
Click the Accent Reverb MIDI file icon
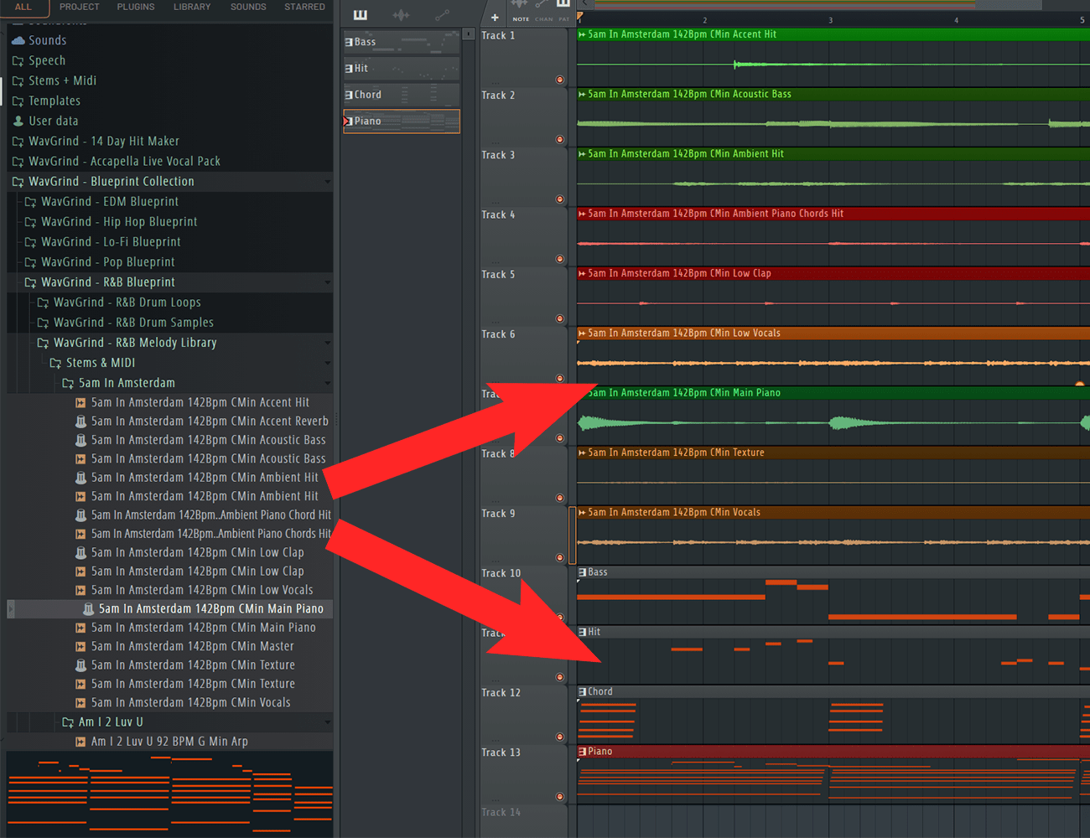coord(80,422)
